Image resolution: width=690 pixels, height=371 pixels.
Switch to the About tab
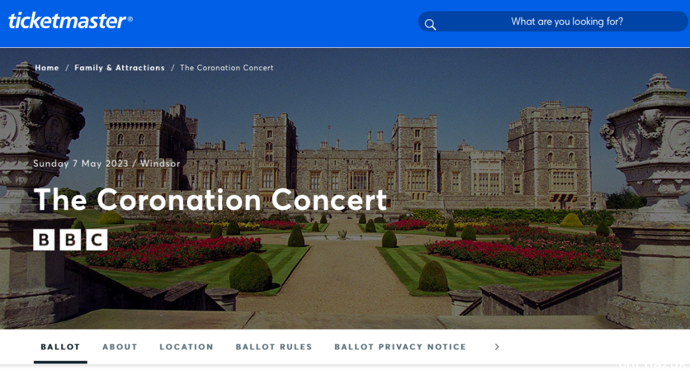tap(119, 347)
